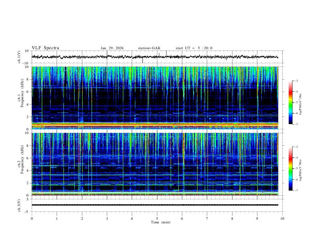This screenshot has width=318, height=245.
Task: Click the "ch.3(V)" axis label
Action: (x=19, y=206)
